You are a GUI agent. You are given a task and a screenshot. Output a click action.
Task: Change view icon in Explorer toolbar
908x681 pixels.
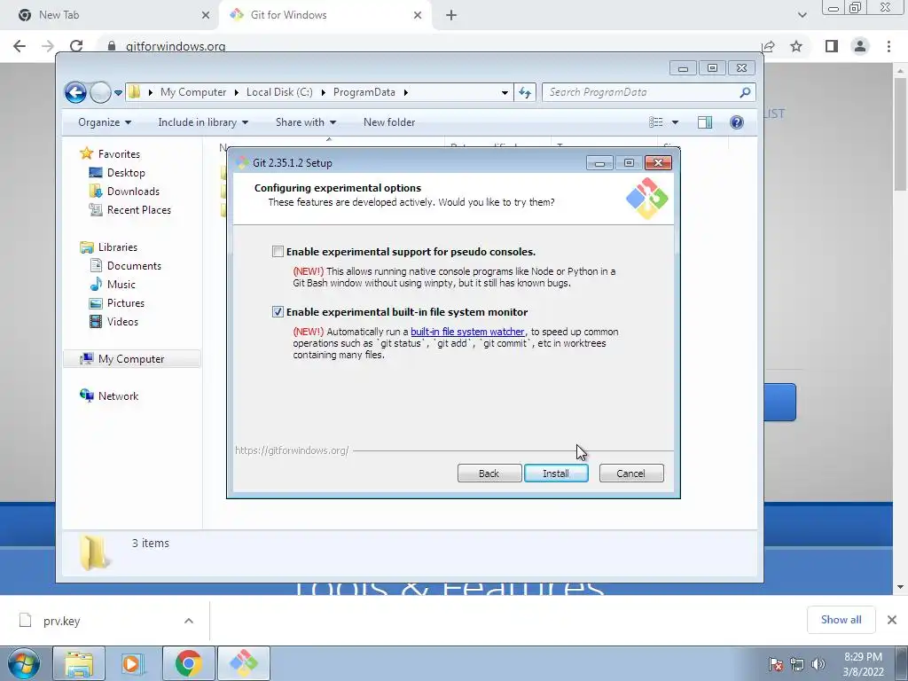[656, 122]
